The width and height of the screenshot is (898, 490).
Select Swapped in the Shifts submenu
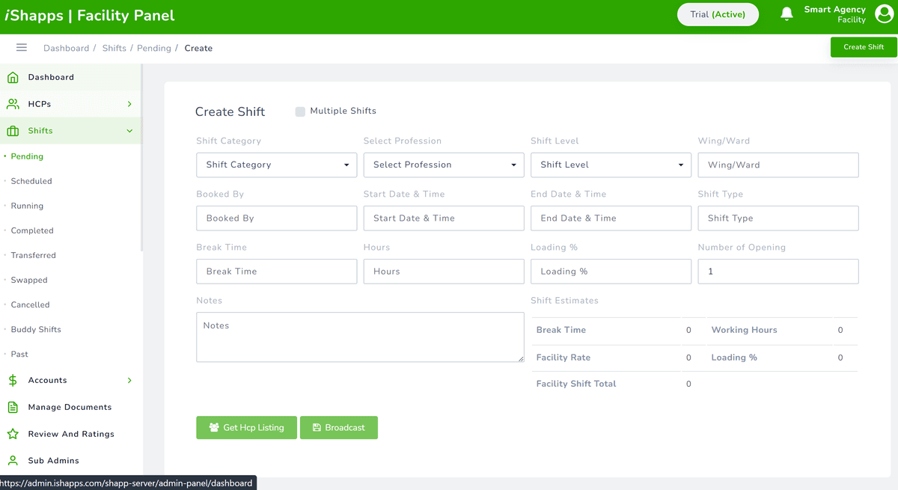click(x=29, y=280)
